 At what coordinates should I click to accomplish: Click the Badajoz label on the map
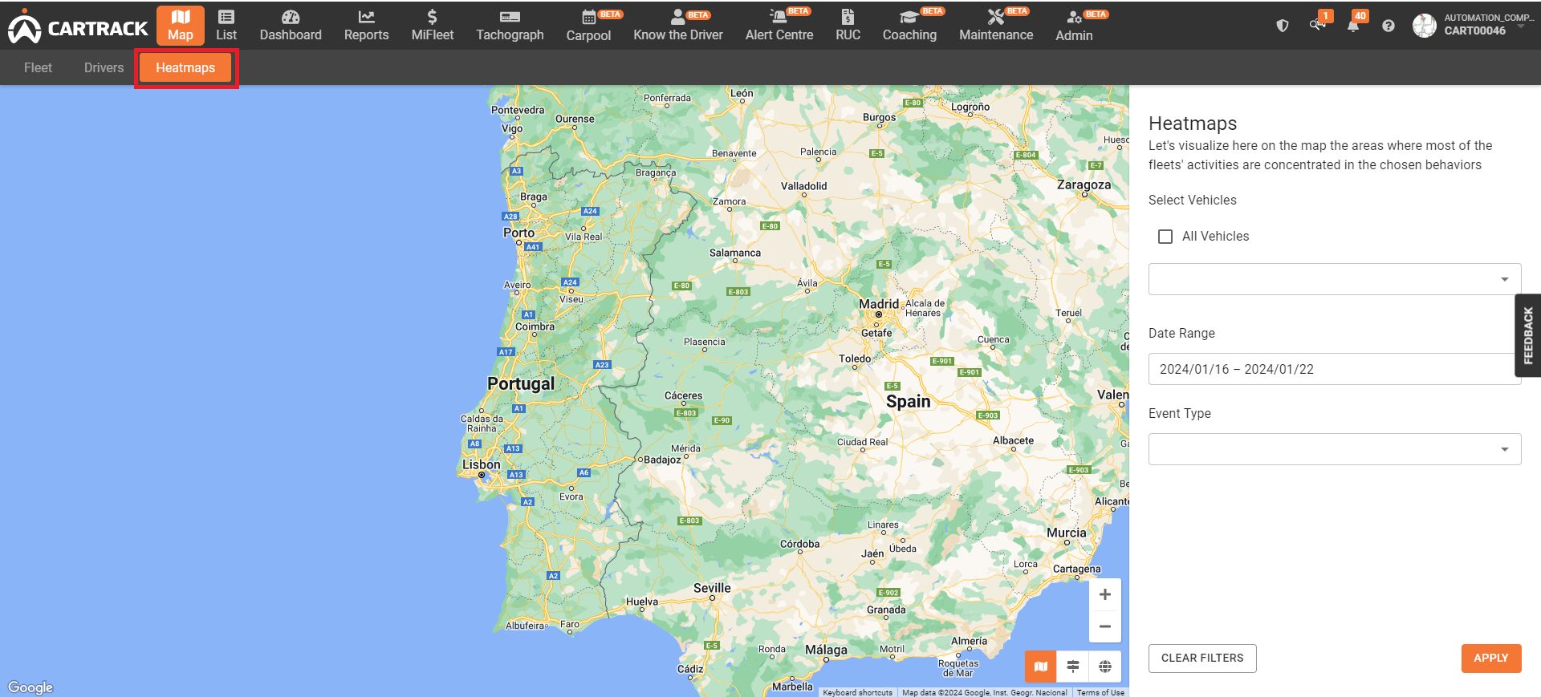662,460
